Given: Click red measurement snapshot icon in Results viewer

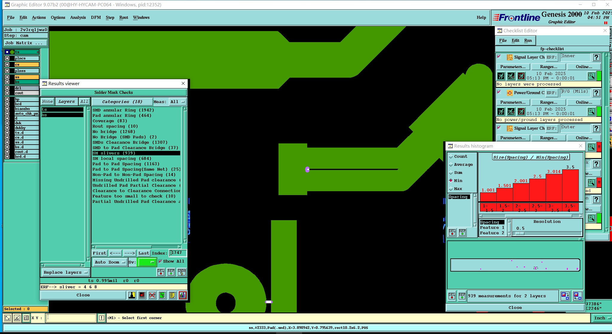Looking at the screenshot, I should [142, 295].
